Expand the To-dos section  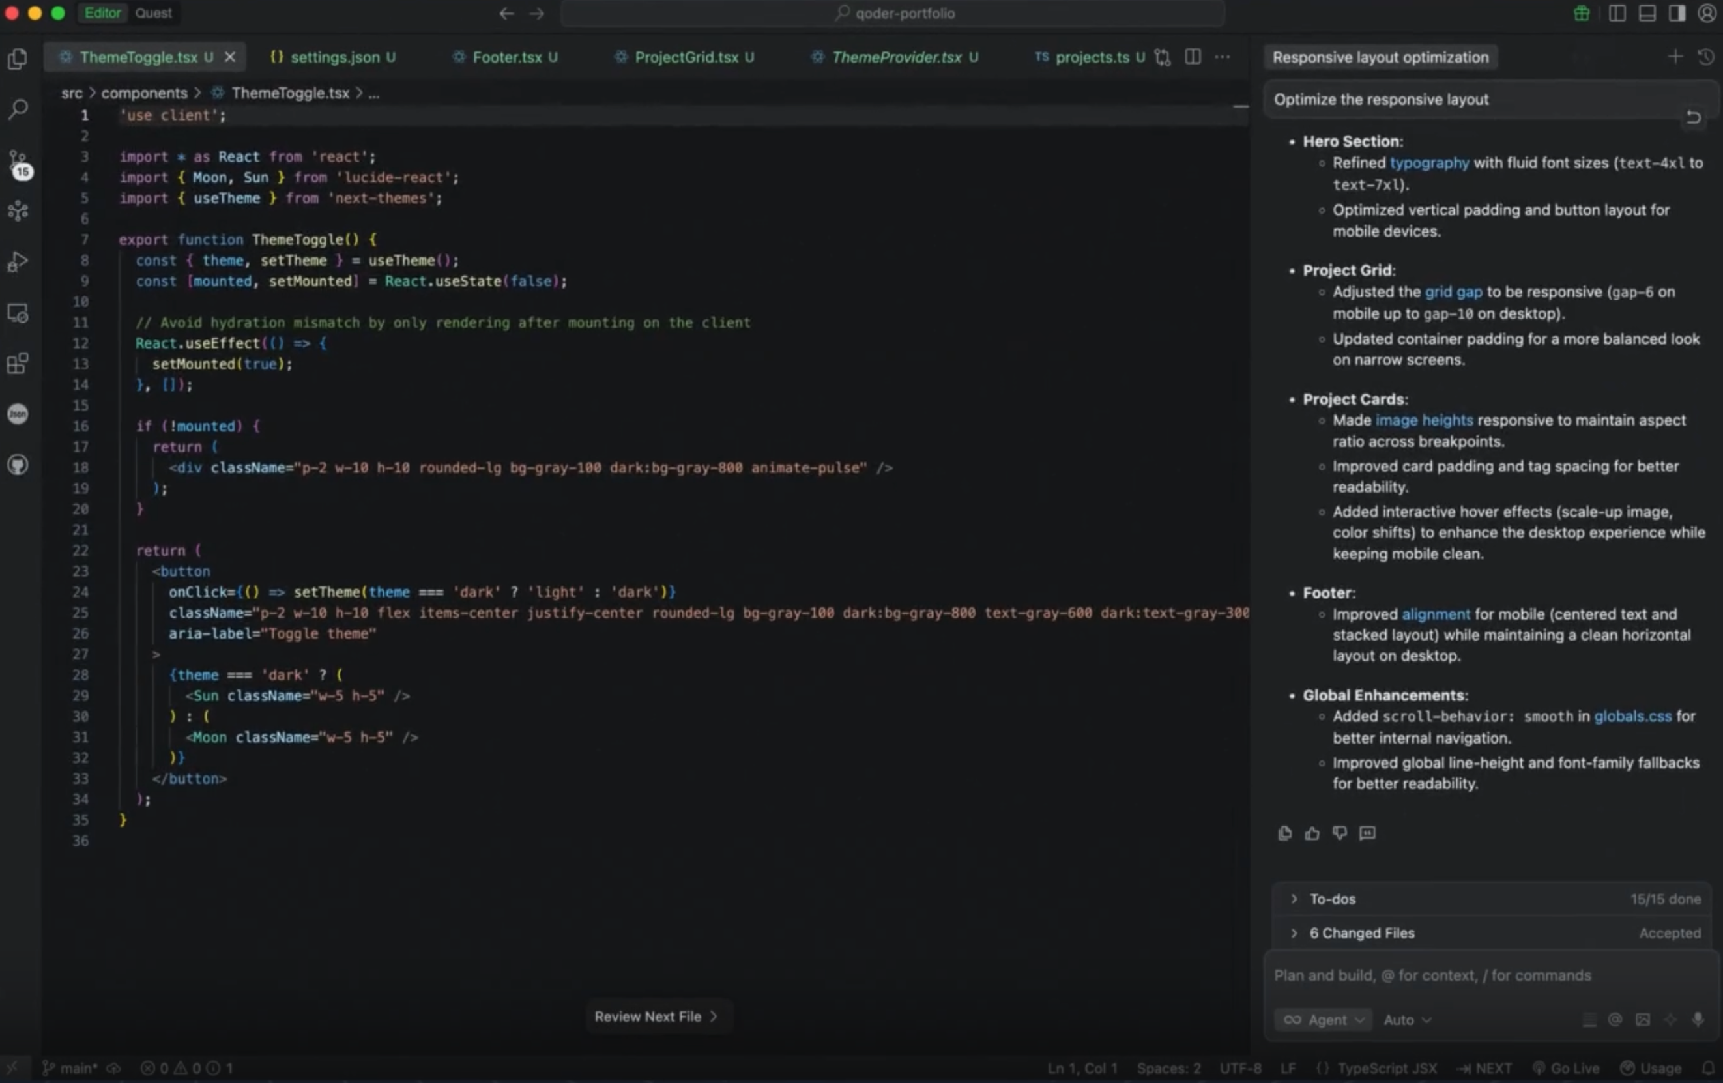(1332, 899)
